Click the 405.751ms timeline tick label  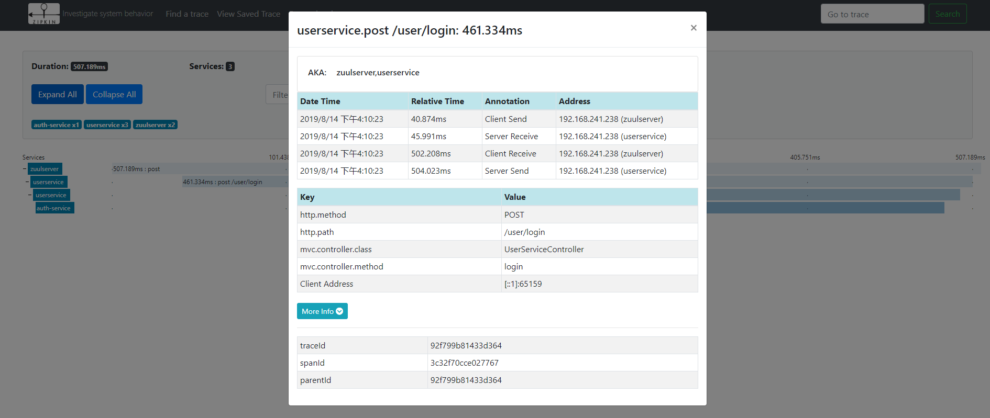[x=805, y=157]
